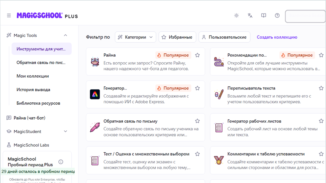Expand the MagicStudent section chevron
This screenshot has width=326, height=183.
tap(65, 131)
